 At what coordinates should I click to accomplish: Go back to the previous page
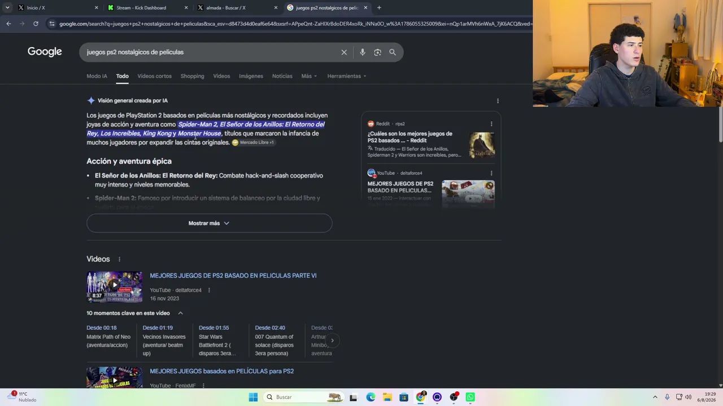(8, 24)
